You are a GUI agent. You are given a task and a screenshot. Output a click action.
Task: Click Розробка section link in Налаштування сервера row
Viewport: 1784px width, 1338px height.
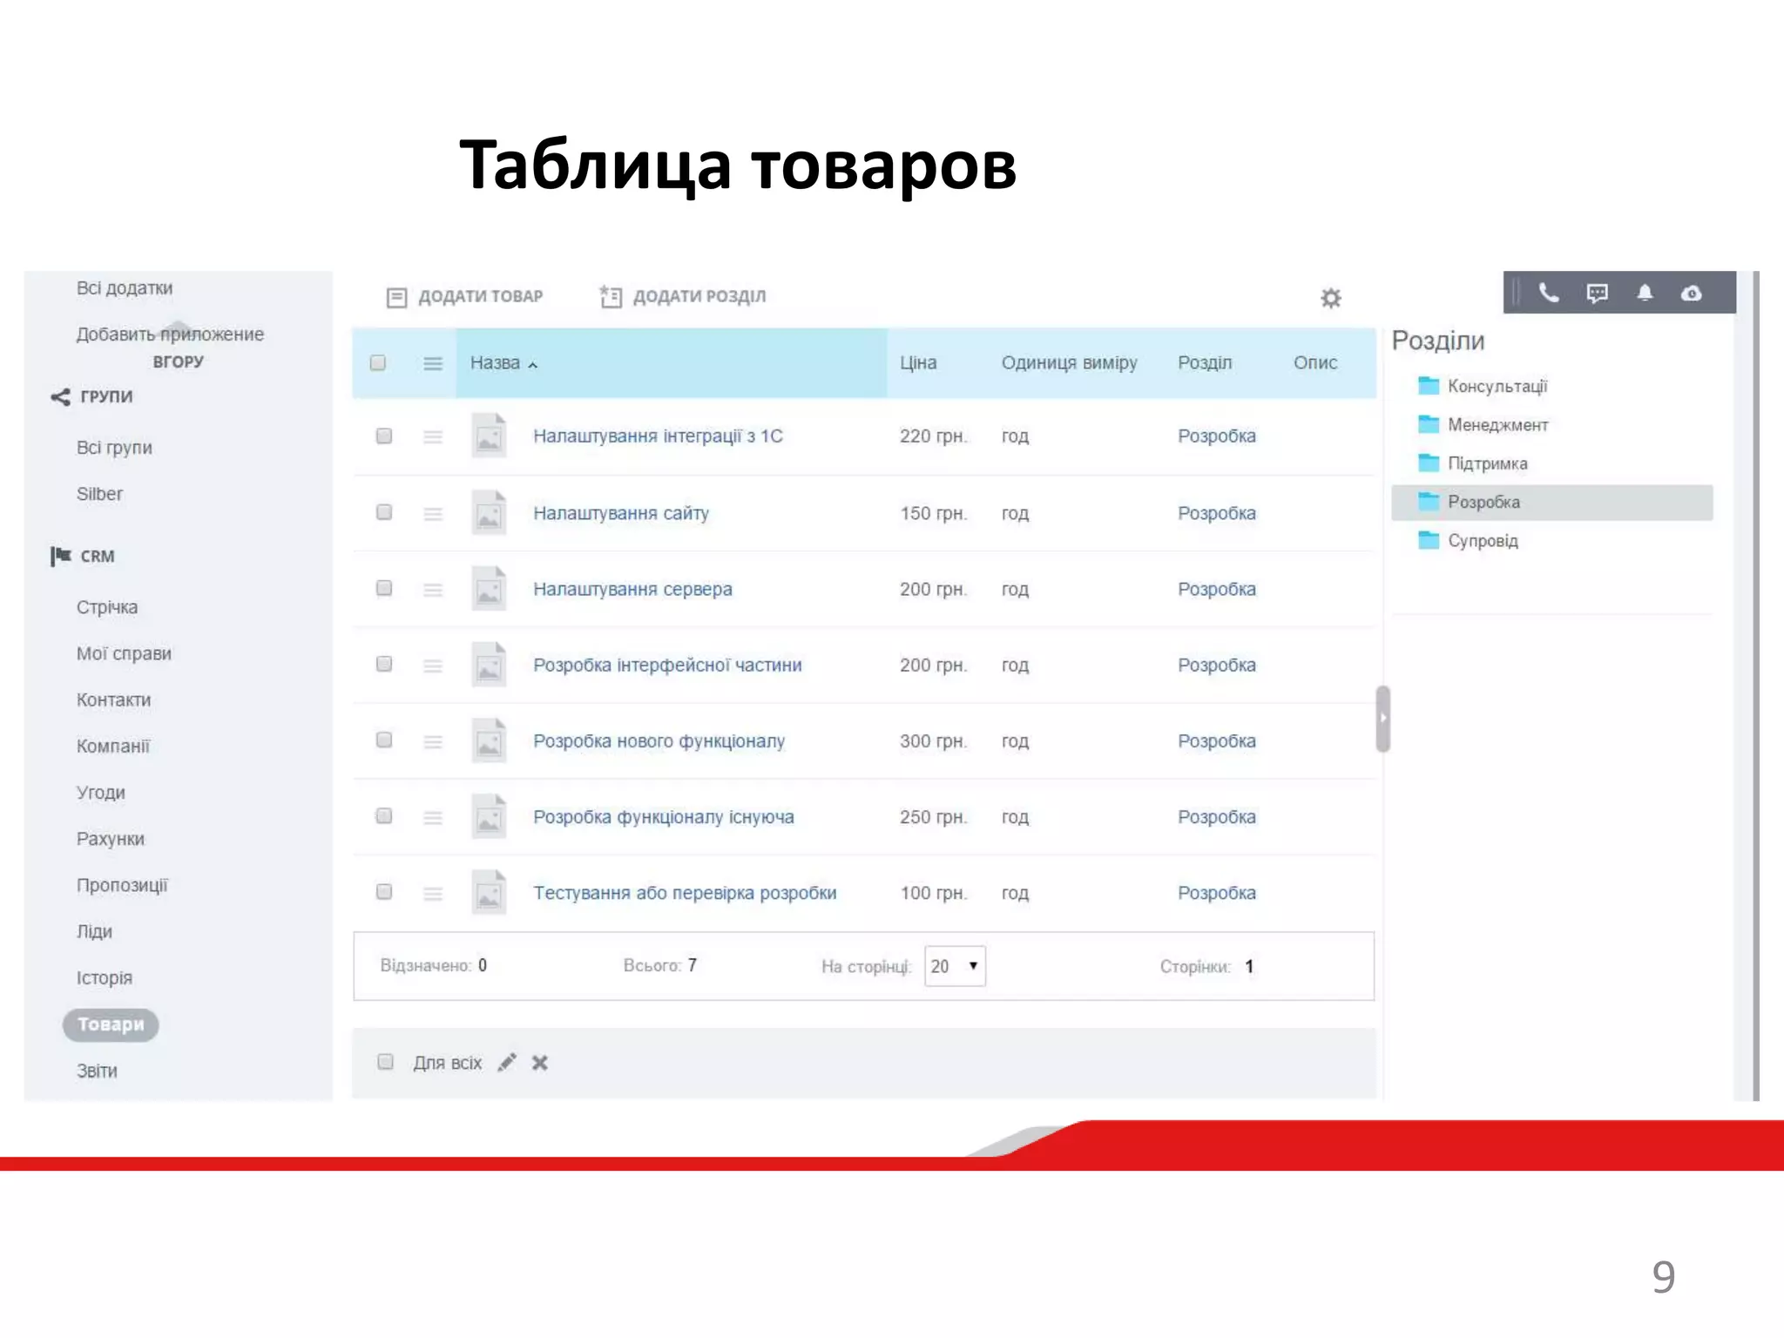click(1216, 590)
